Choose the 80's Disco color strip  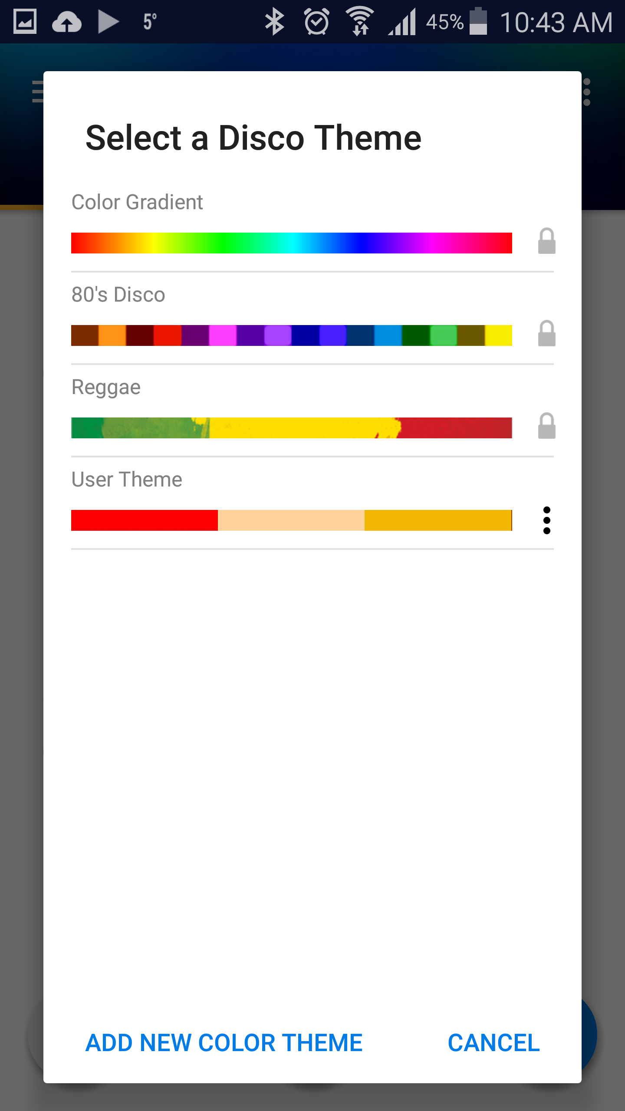(x=291, y=335)
